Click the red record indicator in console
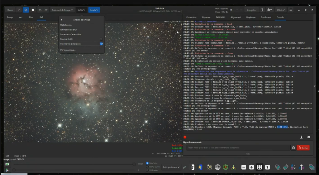 tap(185, 137)
